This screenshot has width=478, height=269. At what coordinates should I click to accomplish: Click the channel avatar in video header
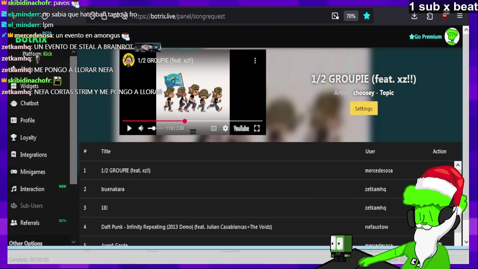(128, 61)
